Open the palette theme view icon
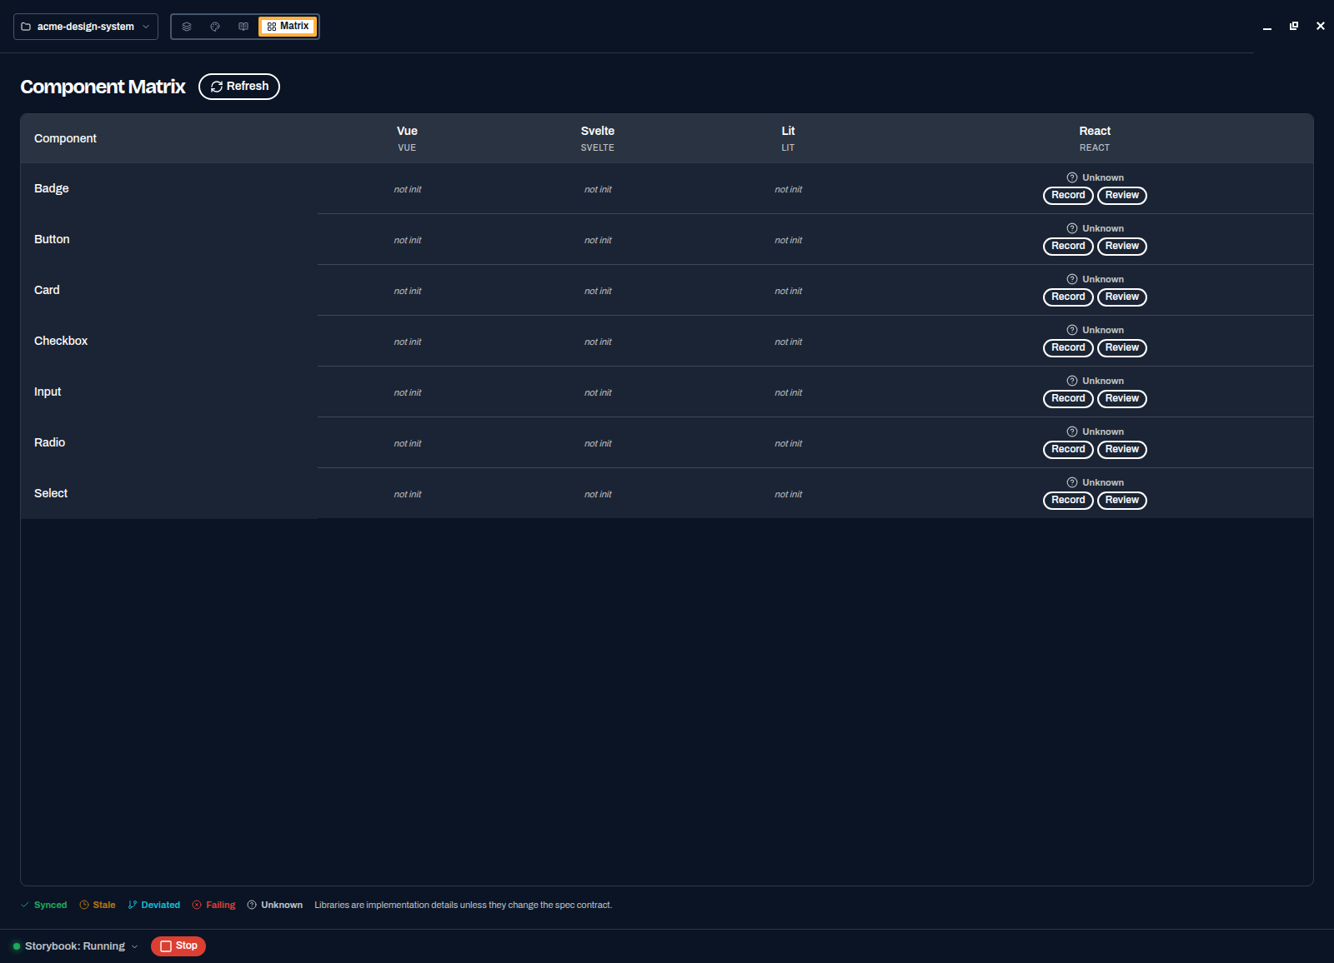Viewport: 1334px width, 963px height. pyautogui.click(x=215, y=27)
